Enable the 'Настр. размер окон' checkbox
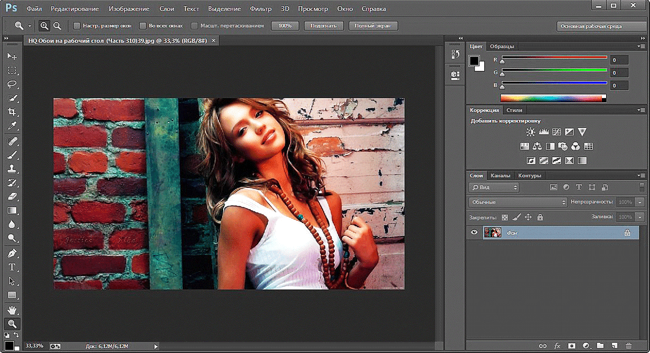Screen dimensions: 650x353 [x=76, y=25]
